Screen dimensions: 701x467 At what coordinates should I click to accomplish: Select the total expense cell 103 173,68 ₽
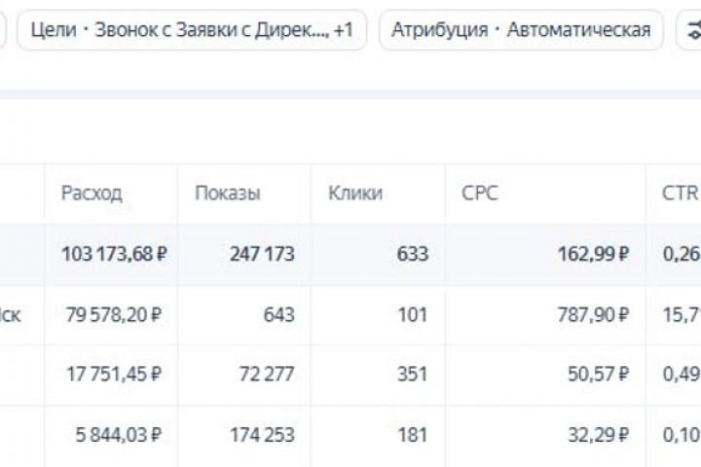(114, 255)
